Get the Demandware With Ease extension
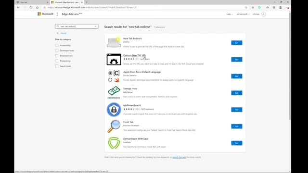308x173 pixels. tap(236, 143)
